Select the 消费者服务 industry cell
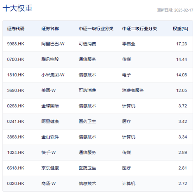Image resolution: width=195 pixels, height=194 pixels. 133,90
